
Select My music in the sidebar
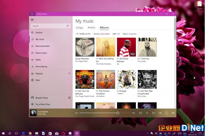pos(51,39)
